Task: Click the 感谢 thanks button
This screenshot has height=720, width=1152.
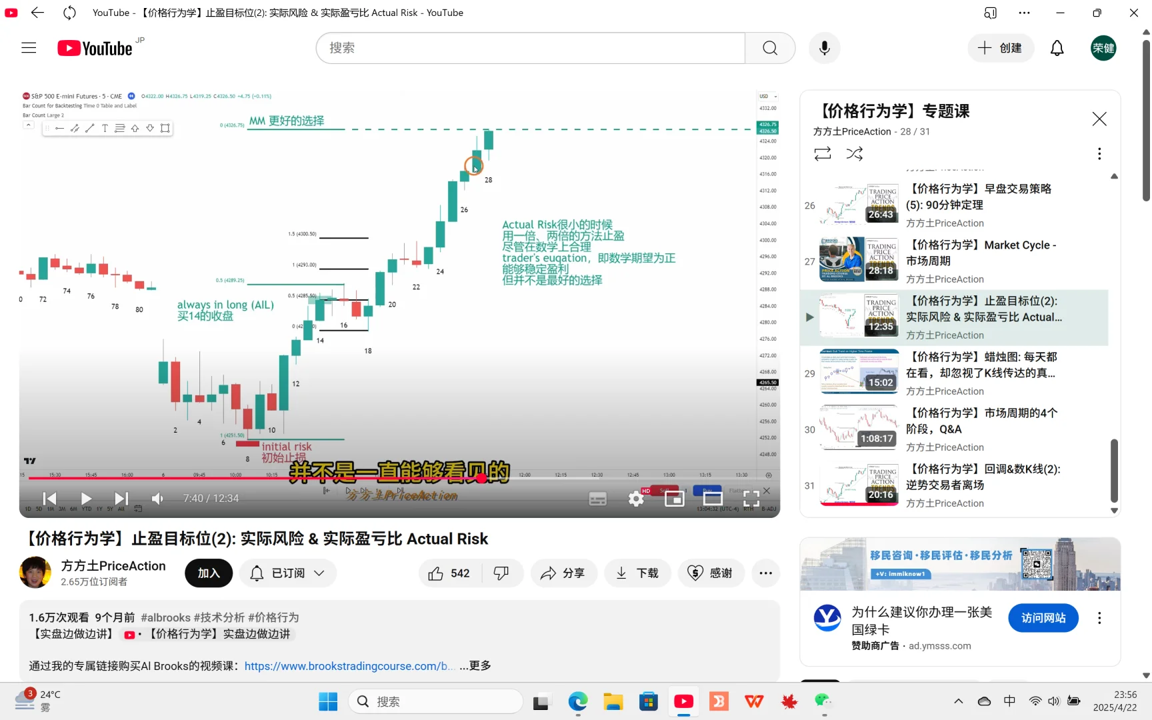Action: 711,573
